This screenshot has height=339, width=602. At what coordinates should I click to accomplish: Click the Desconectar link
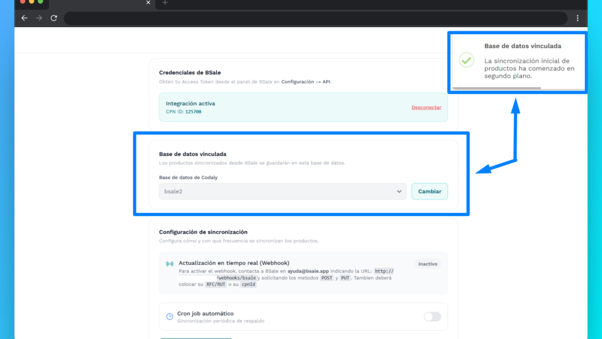tap(426, 107)
